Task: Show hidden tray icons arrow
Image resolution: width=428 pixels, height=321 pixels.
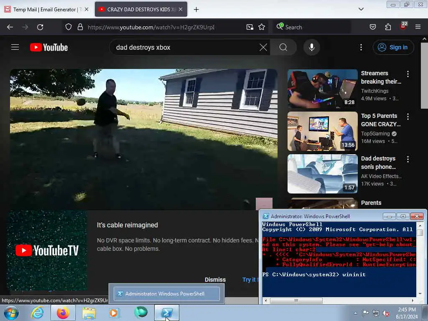Action: tap(355, 313)
